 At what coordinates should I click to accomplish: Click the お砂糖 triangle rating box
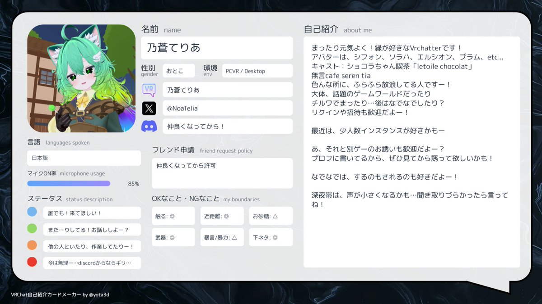271,216
